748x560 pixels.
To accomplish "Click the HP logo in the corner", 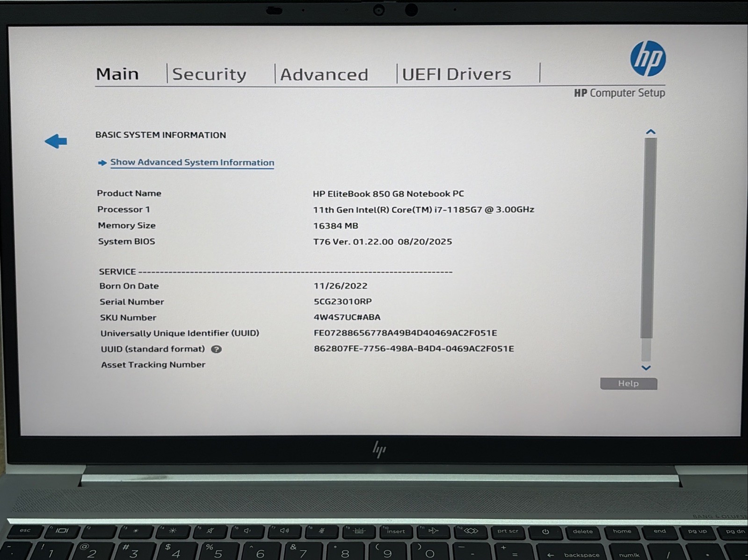I will point(648,58).
